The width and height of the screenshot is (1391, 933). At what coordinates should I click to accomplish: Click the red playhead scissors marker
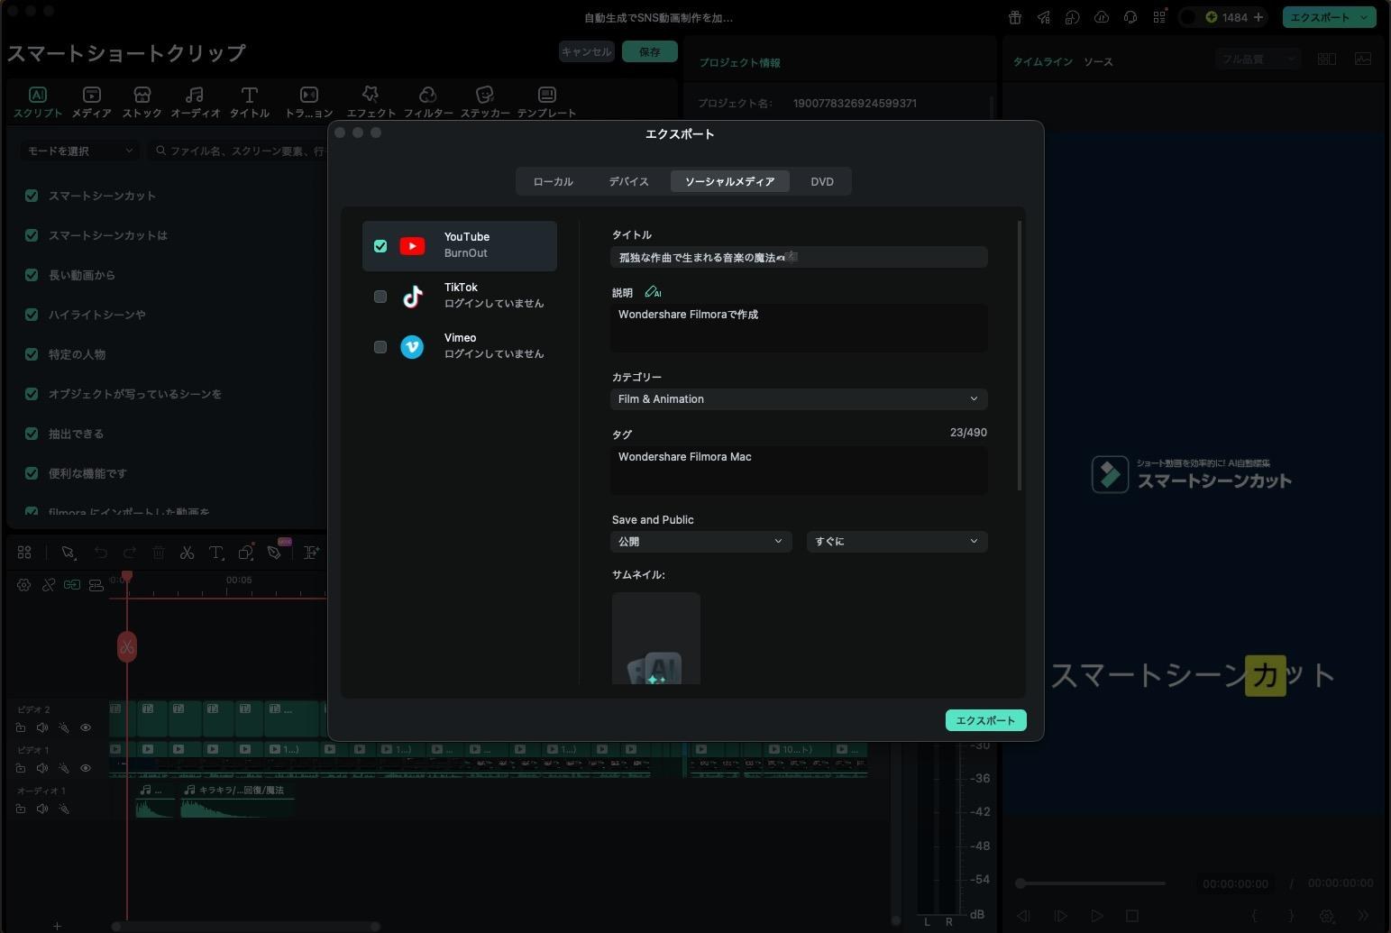(127, 646)
